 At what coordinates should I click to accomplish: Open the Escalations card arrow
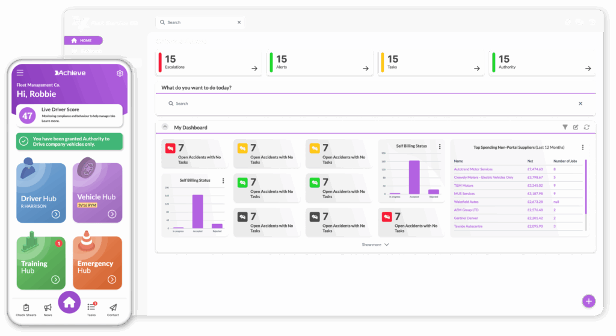pos(254,69)
